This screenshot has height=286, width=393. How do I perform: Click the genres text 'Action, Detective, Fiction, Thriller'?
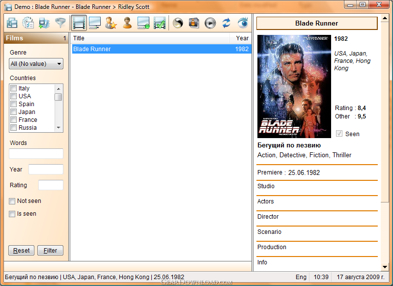(x=304, y=155)
